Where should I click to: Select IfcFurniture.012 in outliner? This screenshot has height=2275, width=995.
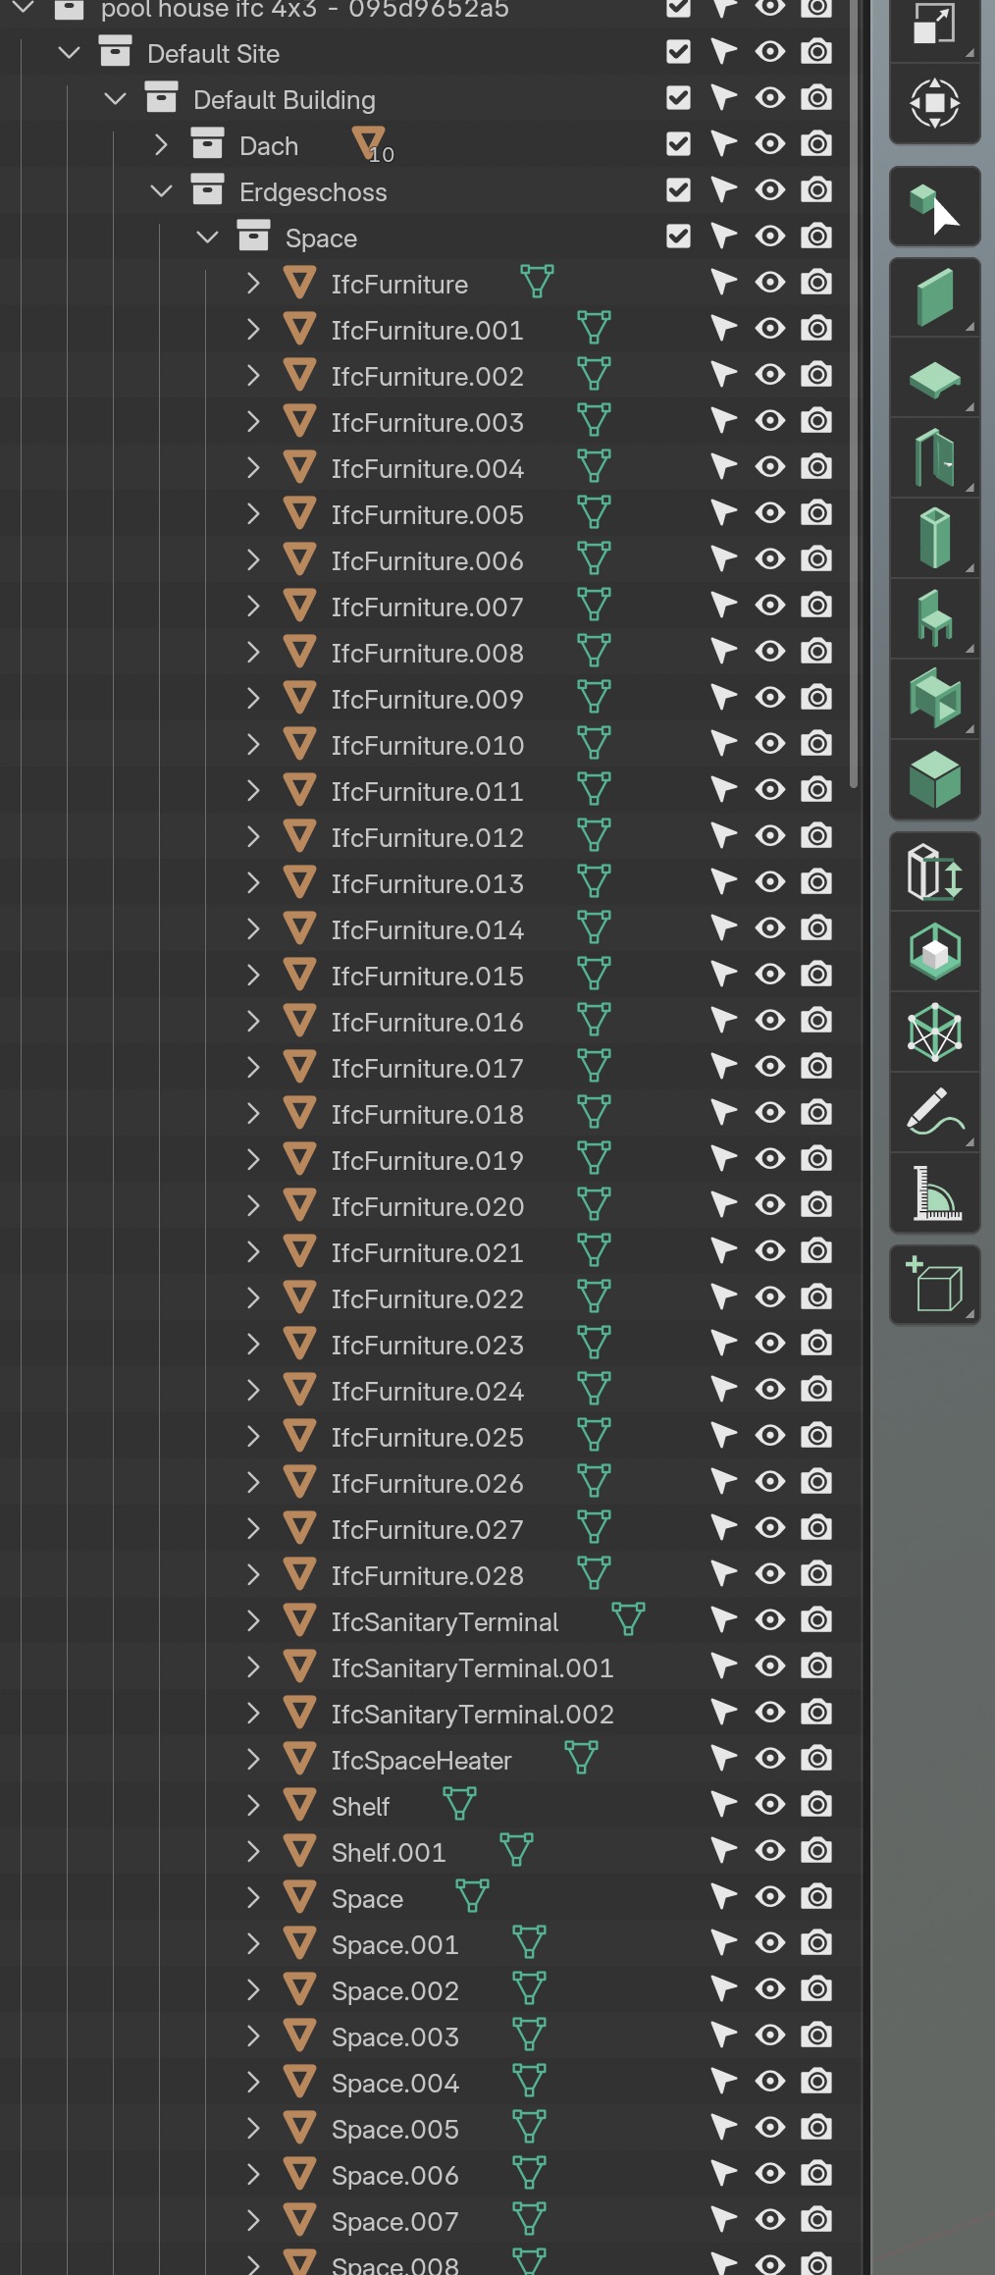click(x=427, y=838)
